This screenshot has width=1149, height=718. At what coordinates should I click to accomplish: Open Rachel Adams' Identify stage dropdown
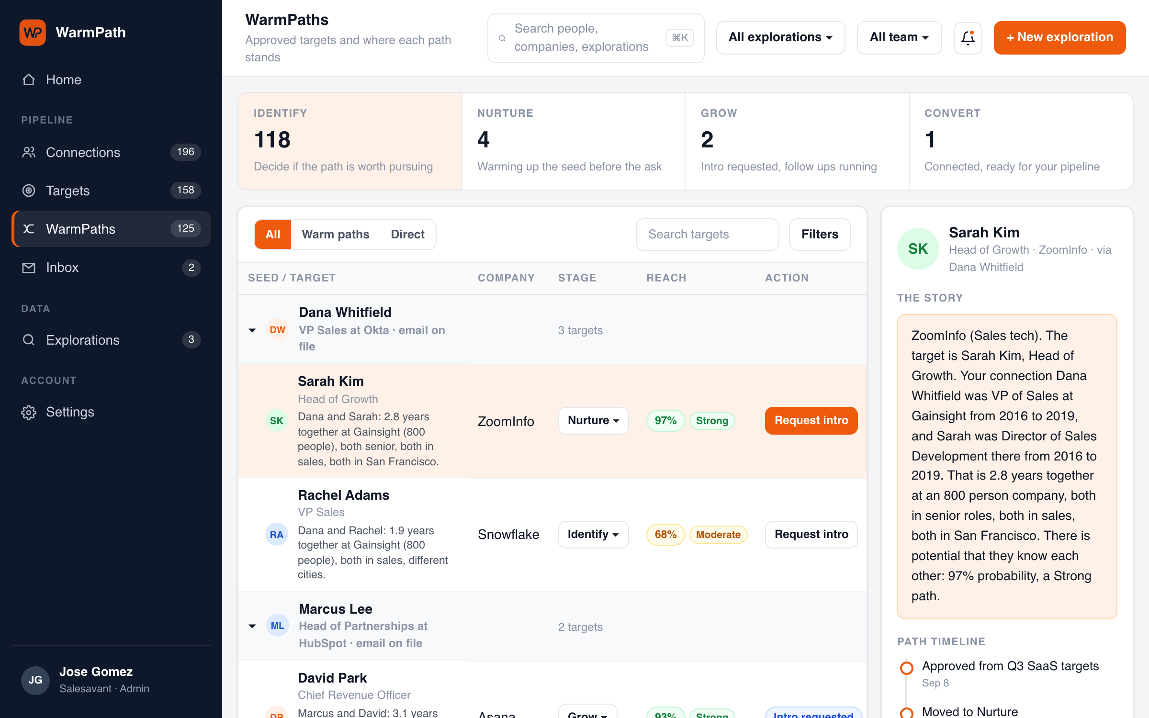(x=593, y=535)
